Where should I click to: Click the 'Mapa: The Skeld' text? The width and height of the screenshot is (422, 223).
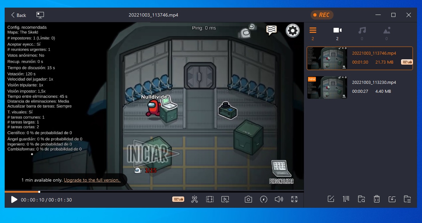(x=23, y=32)
